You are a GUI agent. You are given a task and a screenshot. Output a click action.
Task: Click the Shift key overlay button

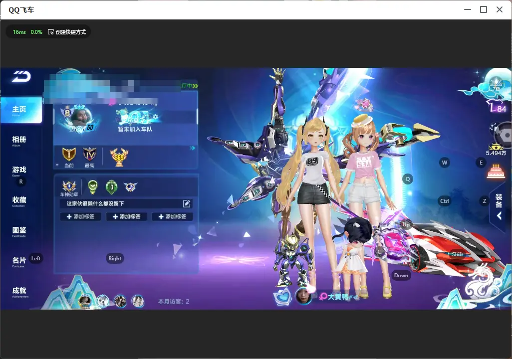tap(458, 254)
